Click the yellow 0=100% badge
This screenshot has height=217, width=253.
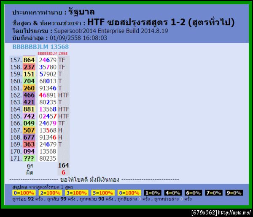pyautogui.click(x=24, y=193)
